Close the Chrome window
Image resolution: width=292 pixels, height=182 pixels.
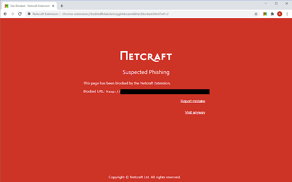(287, 4)
